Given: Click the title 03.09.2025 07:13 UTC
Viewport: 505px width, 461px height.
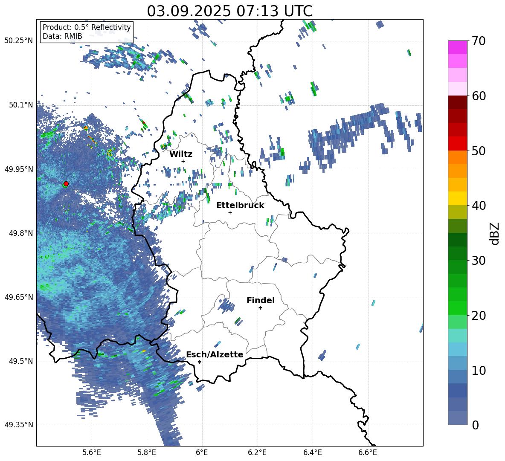Looking at the screenshot, I should pos(230,11).
